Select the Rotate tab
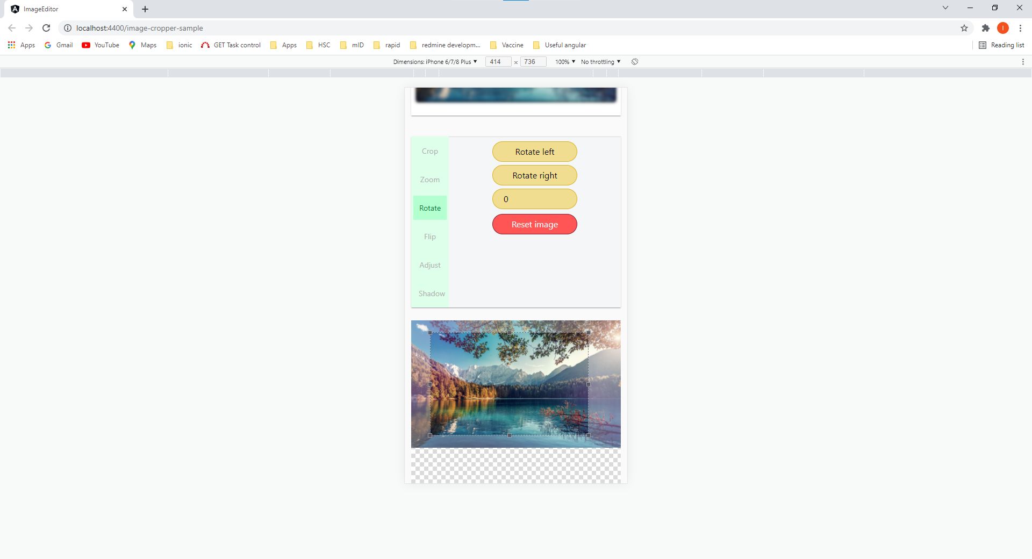The image size is (1032, 559). pyautogui.click(x=430, y=208)
